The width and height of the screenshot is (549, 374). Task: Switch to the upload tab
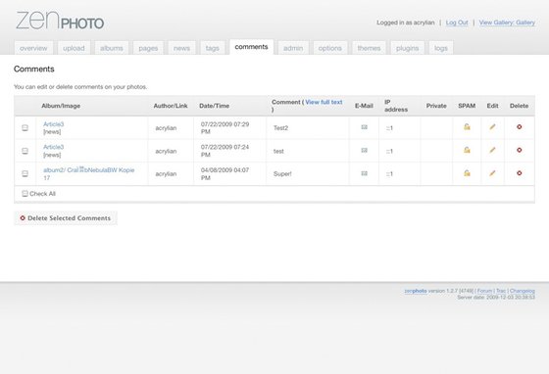[74, 48]
